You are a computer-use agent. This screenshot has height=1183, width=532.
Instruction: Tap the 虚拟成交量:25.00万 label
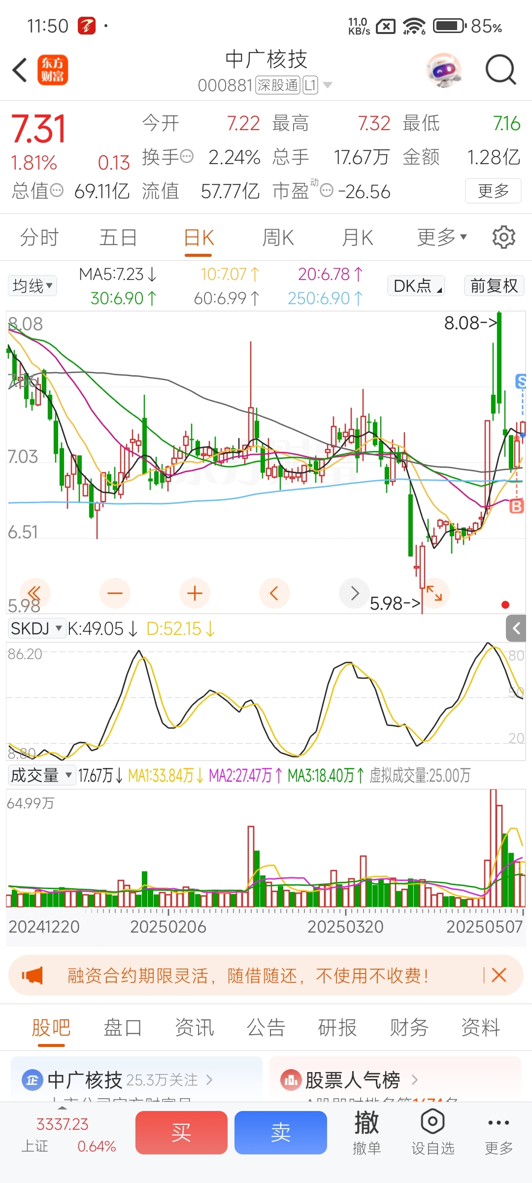(x=420, y=775)
